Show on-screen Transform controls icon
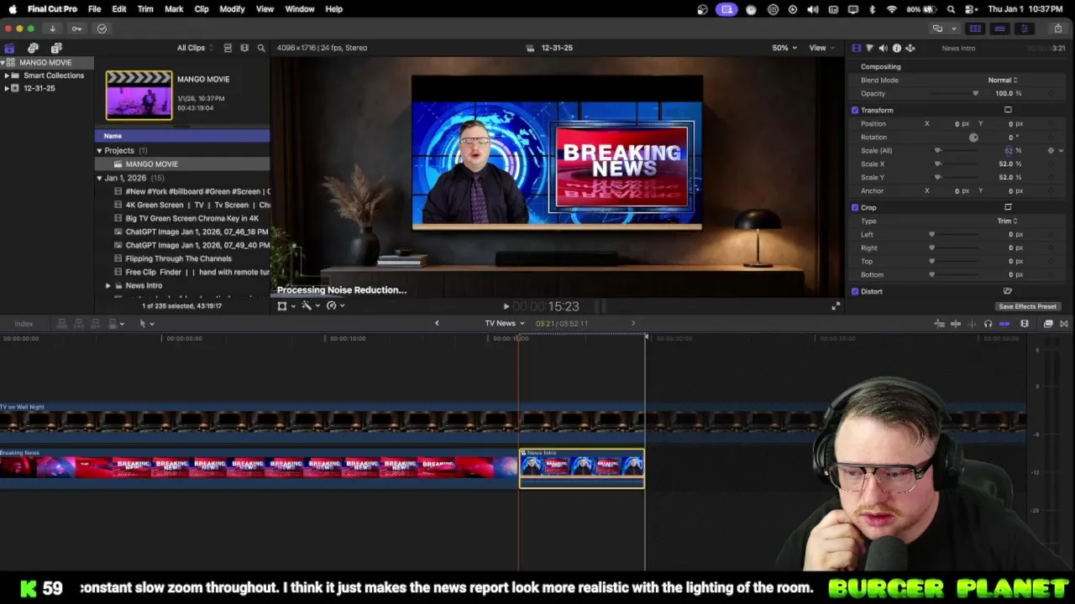The image size is (1075, 604). [x=1008, y=110]
